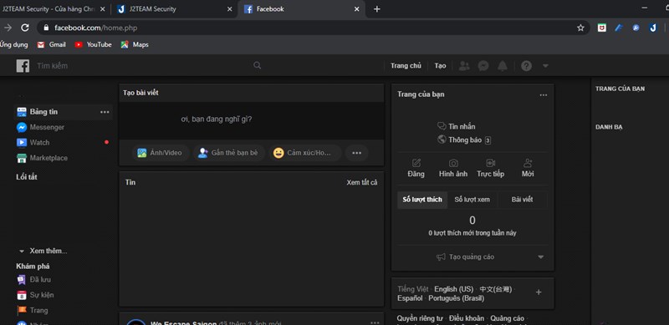This screenshot has width=669, height=325.
Task: Click the blue round extension icon
Action: (636, 28)
